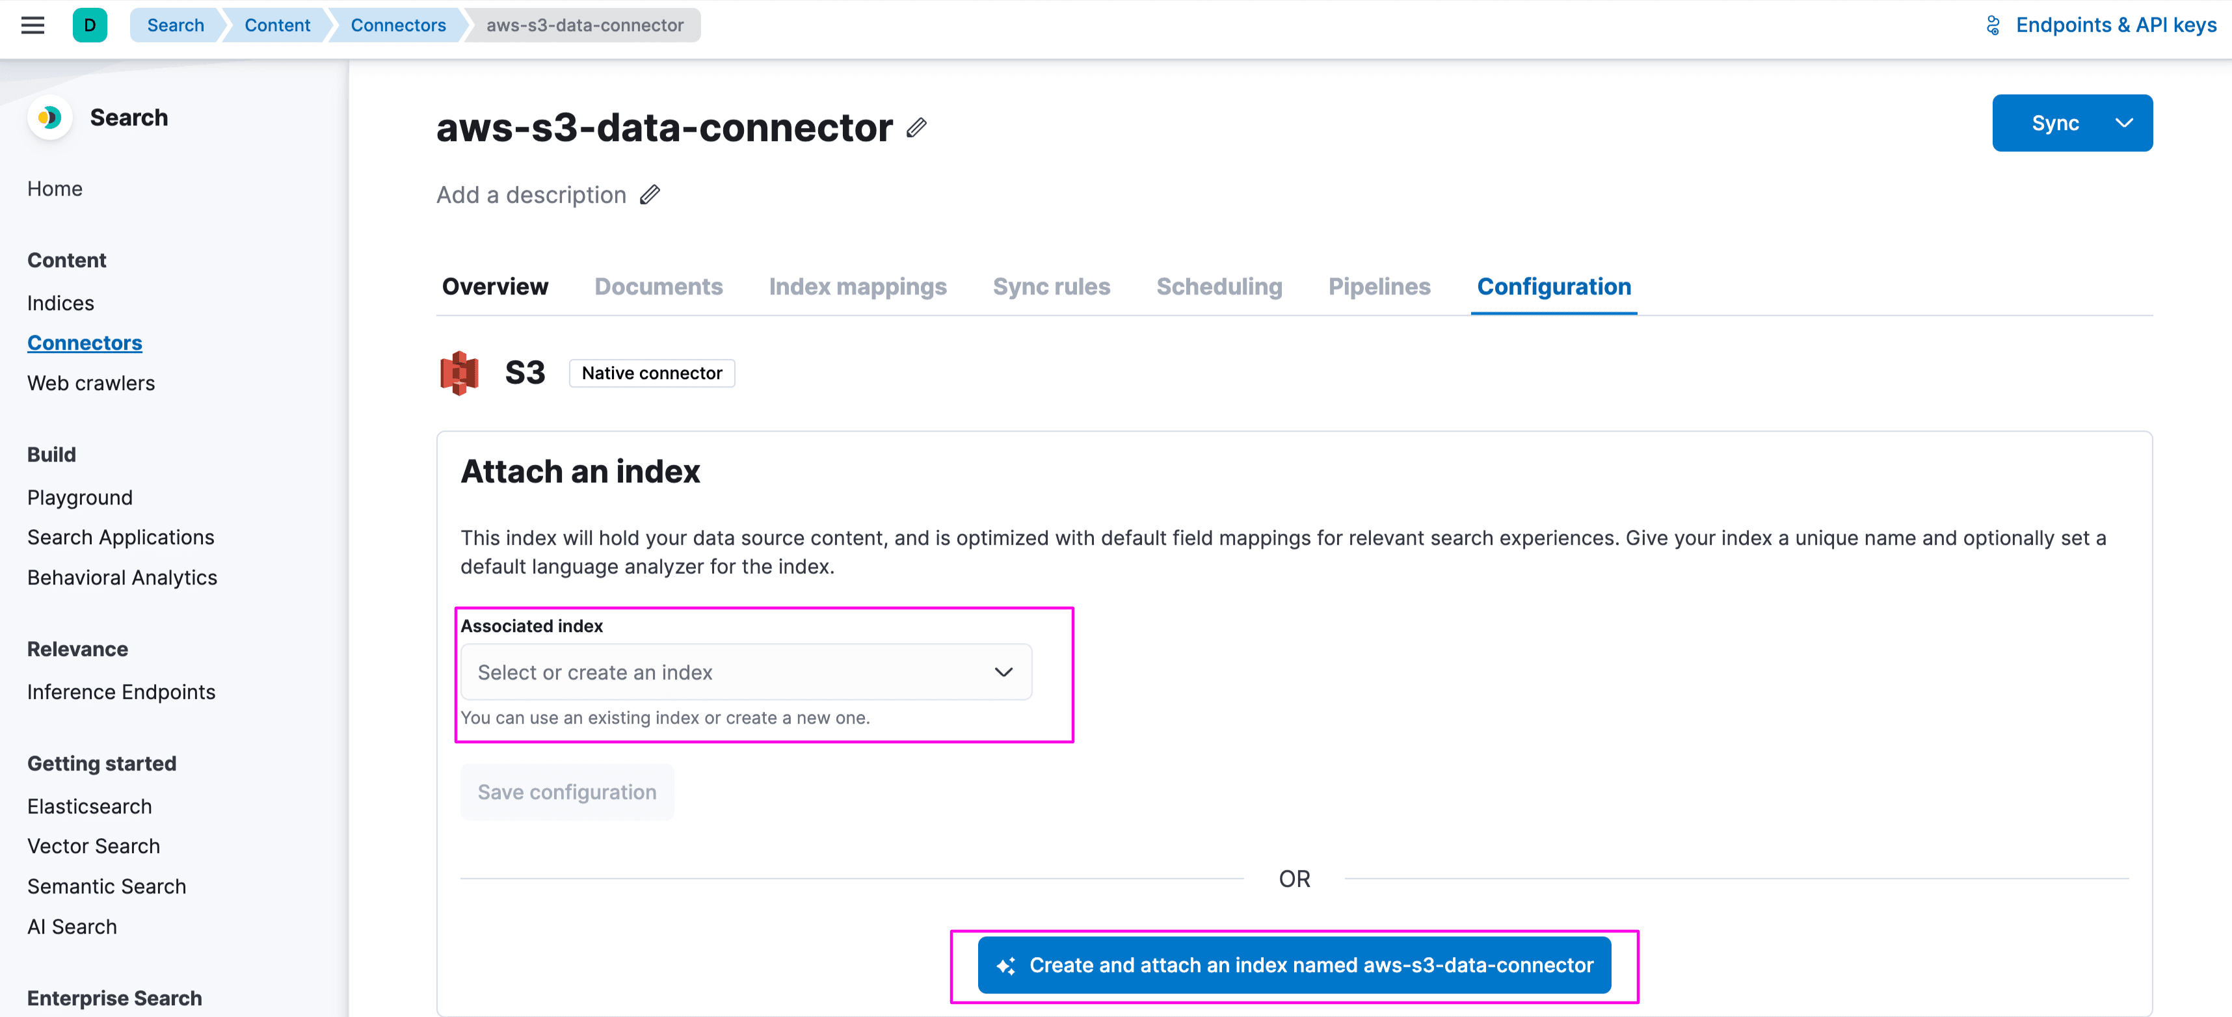The image size is (2232, 1017).
Task: Open Playground from the Build section
Action: point(80,497)
